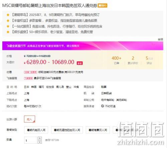Decrease quantity with the down arrow
The height and width of the screenshot is (148, 167).
(x=40, y=142)
